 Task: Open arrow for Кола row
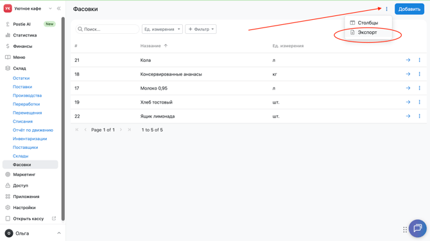408,60
